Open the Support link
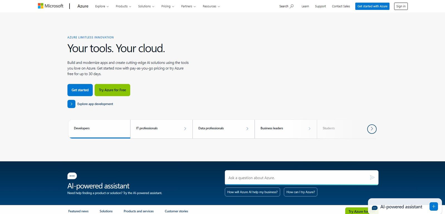This screenshot has height=214, width=445. click(x=320, y=6)
